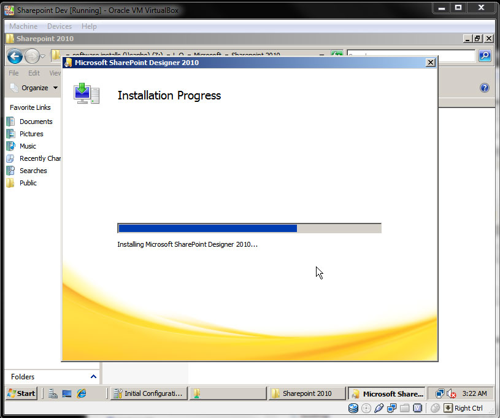Click VirtualBox shared folders status icon
The image size is (500, 418).
pyautogui.click(x=404, y=408)
